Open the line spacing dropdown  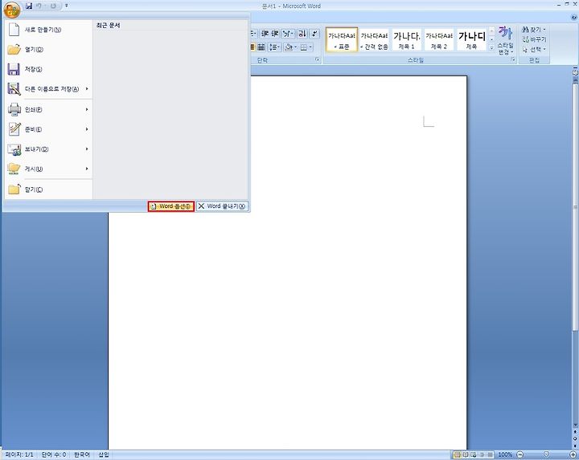[275, 47]
